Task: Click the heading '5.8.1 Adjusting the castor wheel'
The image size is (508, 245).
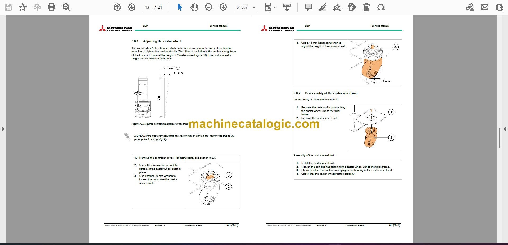Action: click(x=156, y=41)
